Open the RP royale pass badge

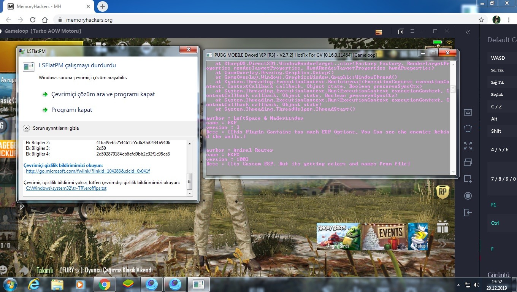click(x=442, y=192)
